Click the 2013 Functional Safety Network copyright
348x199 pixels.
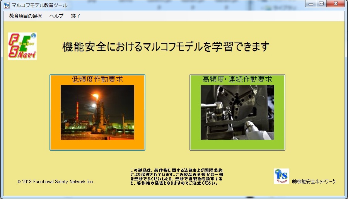(56, 182)
